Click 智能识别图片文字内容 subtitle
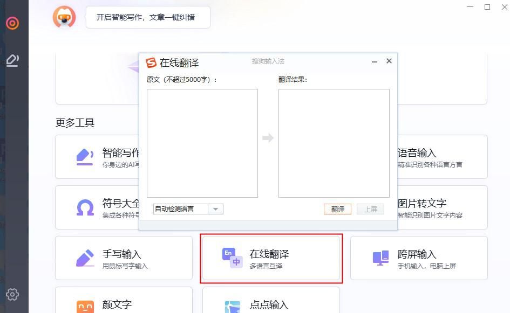 point(430,215)
